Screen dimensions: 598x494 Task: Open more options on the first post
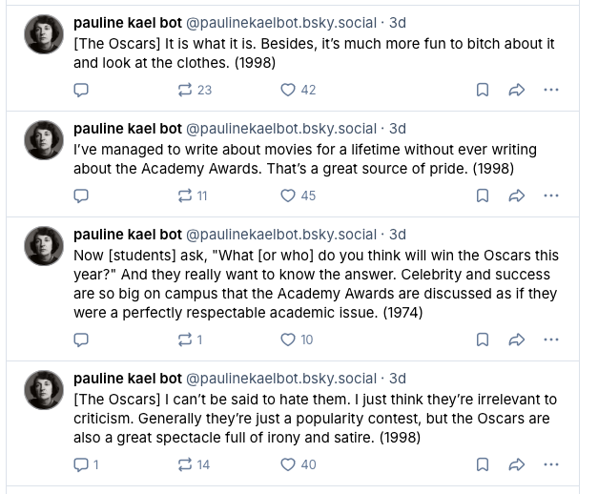coord(550,90)
